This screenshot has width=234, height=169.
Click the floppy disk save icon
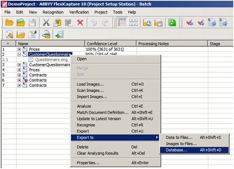point(32,23)
